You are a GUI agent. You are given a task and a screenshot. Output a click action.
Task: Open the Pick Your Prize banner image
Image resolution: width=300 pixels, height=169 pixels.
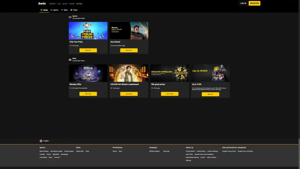point(88,31)
